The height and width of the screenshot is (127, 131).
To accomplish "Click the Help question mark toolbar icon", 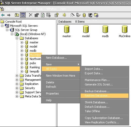I will point(57,15).
